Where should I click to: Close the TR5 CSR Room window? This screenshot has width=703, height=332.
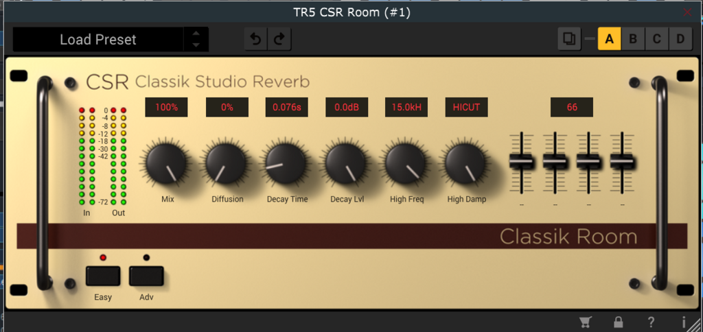tap(687, 12)
